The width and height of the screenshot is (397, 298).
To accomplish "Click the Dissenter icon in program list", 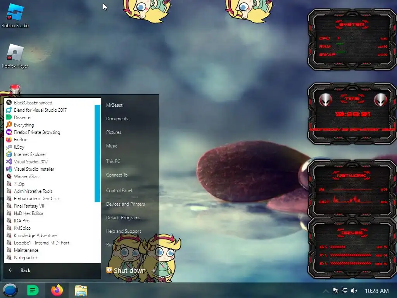I will pyautogui.click(x=9, y=117).
